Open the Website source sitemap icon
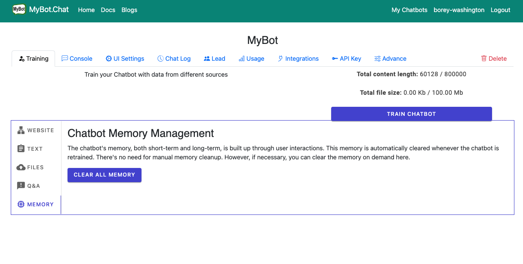Viewport: 523px width, 264px height. click(21, 130)
